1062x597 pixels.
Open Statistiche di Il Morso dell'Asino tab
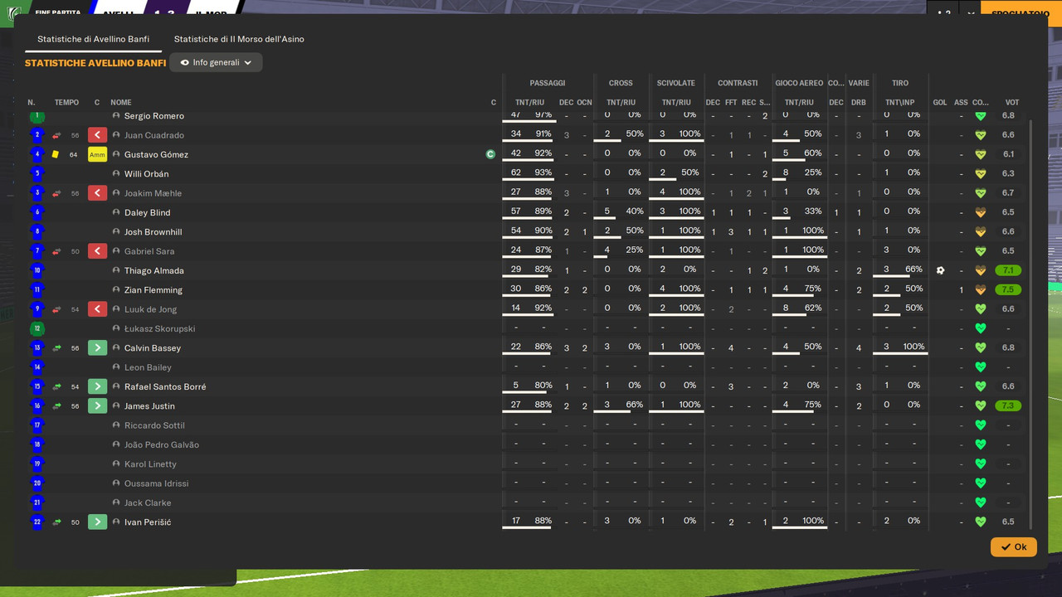(239, 39)
